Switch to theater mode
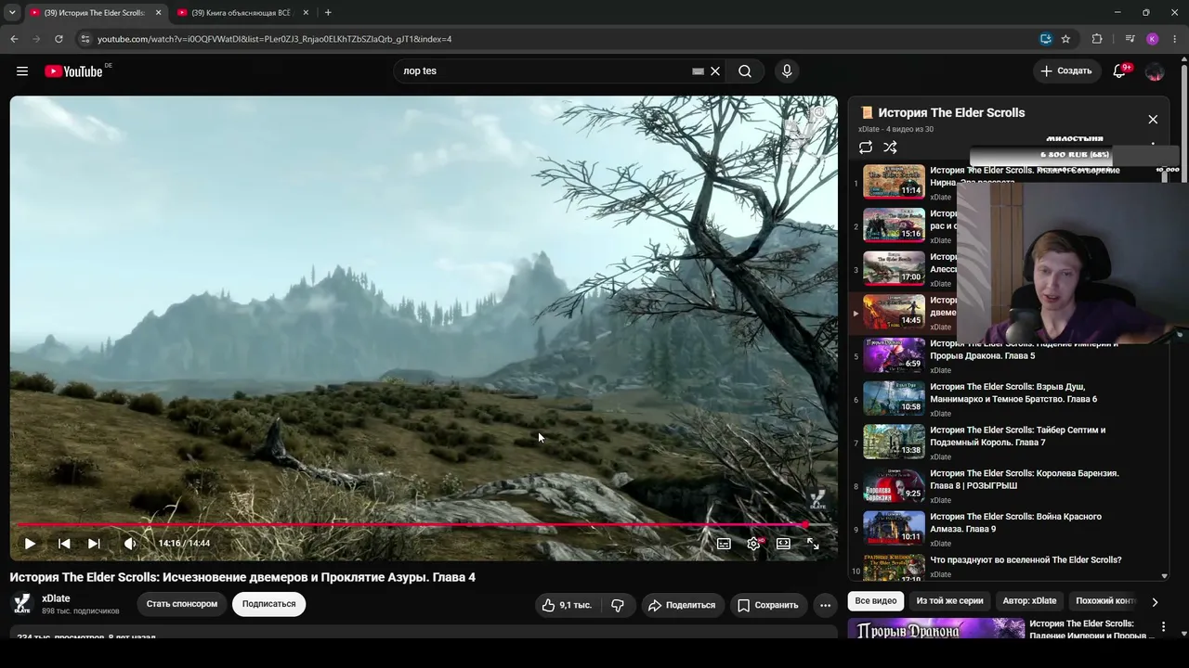Image resolution: width=1189 pixels, height=668 pixels. (783, 544)
